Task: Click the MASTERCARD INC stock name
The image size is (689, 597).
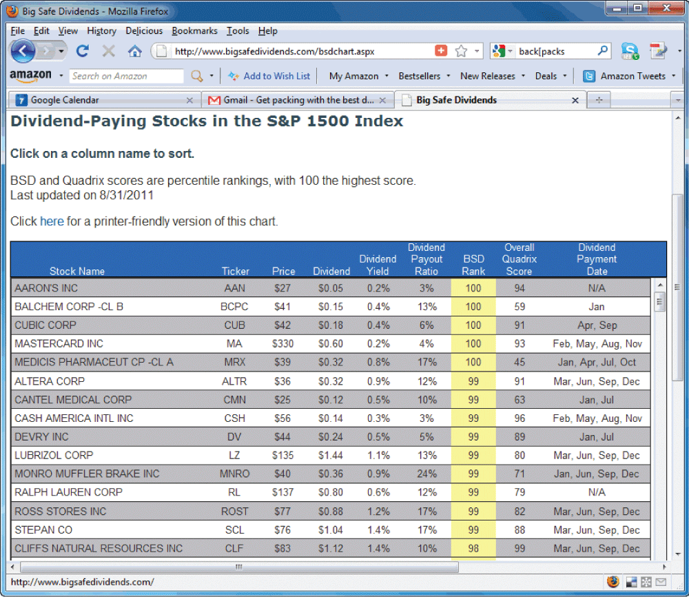Action: pyautogui.click(x=59, y=344)
